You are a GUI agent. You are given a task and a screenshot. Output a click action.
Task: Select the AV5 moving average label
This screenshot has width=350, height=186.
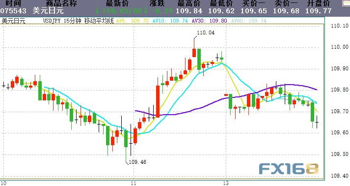(x=133, y=21)
